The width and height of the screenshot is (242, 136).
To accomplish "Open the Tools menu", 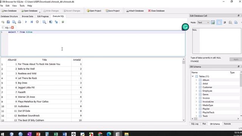I will pyautogui.click(x=22, y=6).
